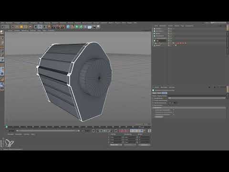Activate Polygons mode cube icon

coord(2,59)
